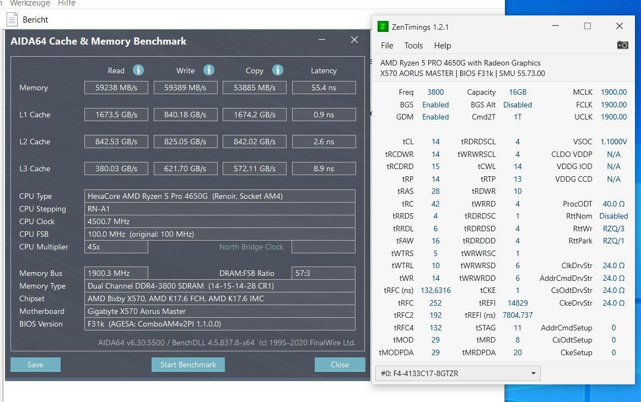
Task: Click the Memory Bus value 1900.3 MHz
Action: pyautogui.click(x=116, y=273)
